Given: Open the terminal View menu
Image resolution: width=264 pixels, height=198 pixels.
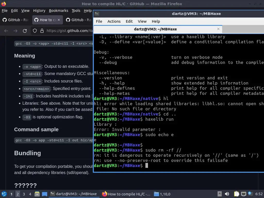Looking at the screenshot, I should pyautogui.click(x=142, y=21).
